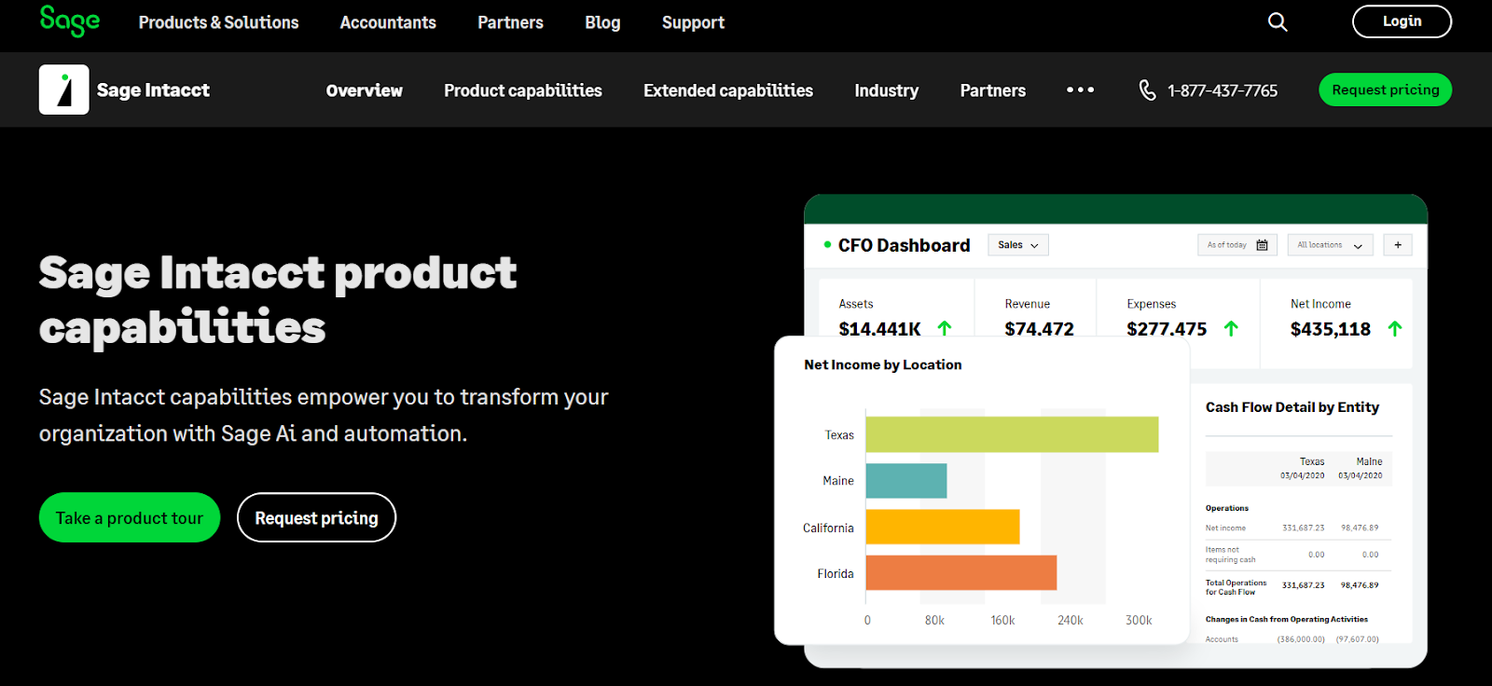The height and width of the screenshot is (686, 1492).
Task: Click the outlined Request pricing hero button
Action: coord(316,517)
